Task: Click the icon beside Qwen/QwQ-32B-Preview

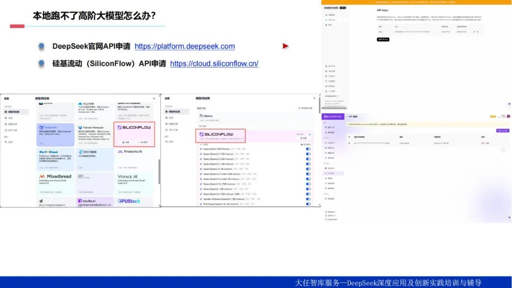Action: pyautogui.click(x=201, y=149)
